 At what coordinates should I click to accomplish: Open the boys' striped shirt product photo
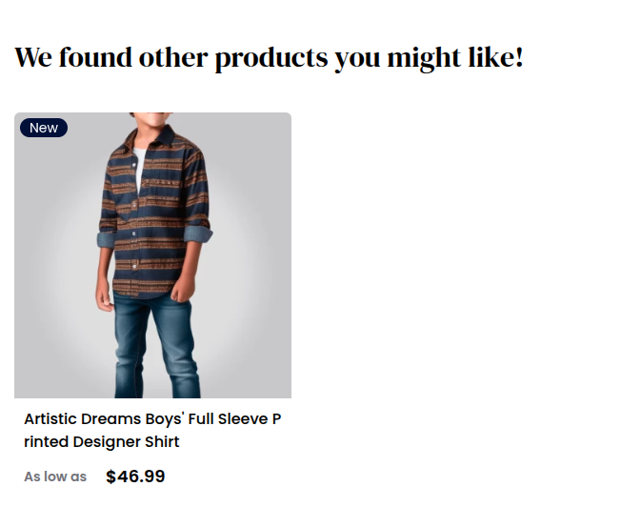[152, 254]
